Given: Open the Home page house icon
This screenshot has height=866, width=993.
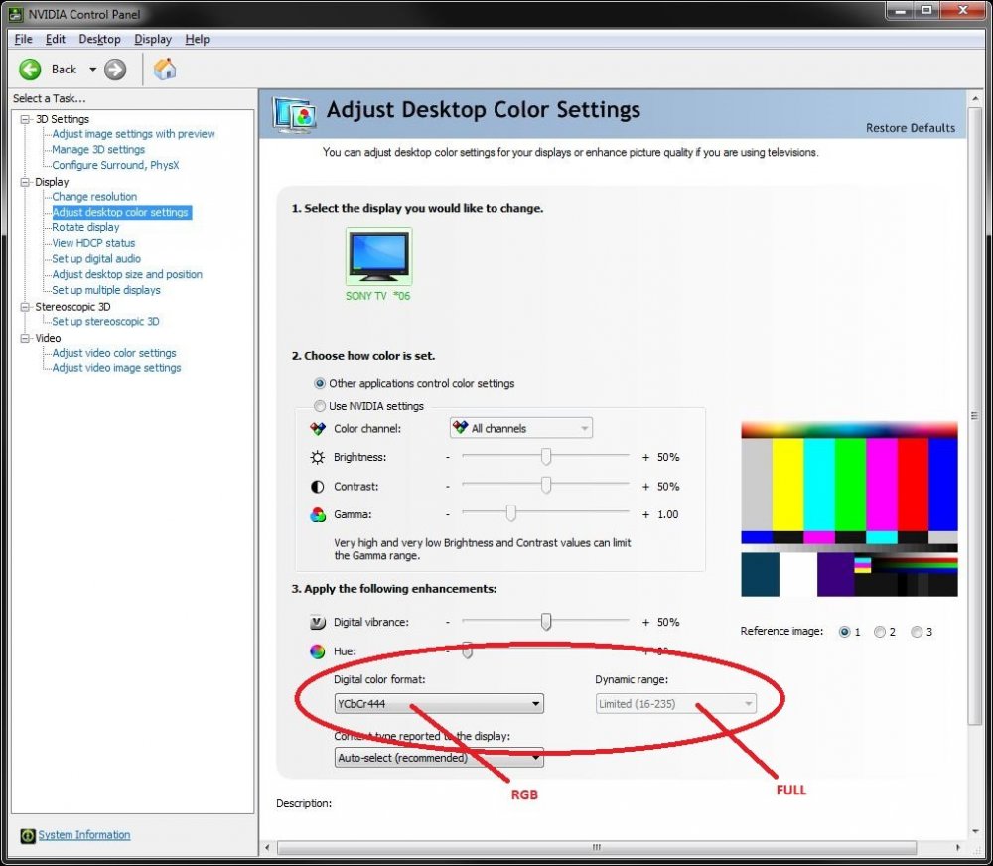Looking at the screenshot, I should point(165,70).
